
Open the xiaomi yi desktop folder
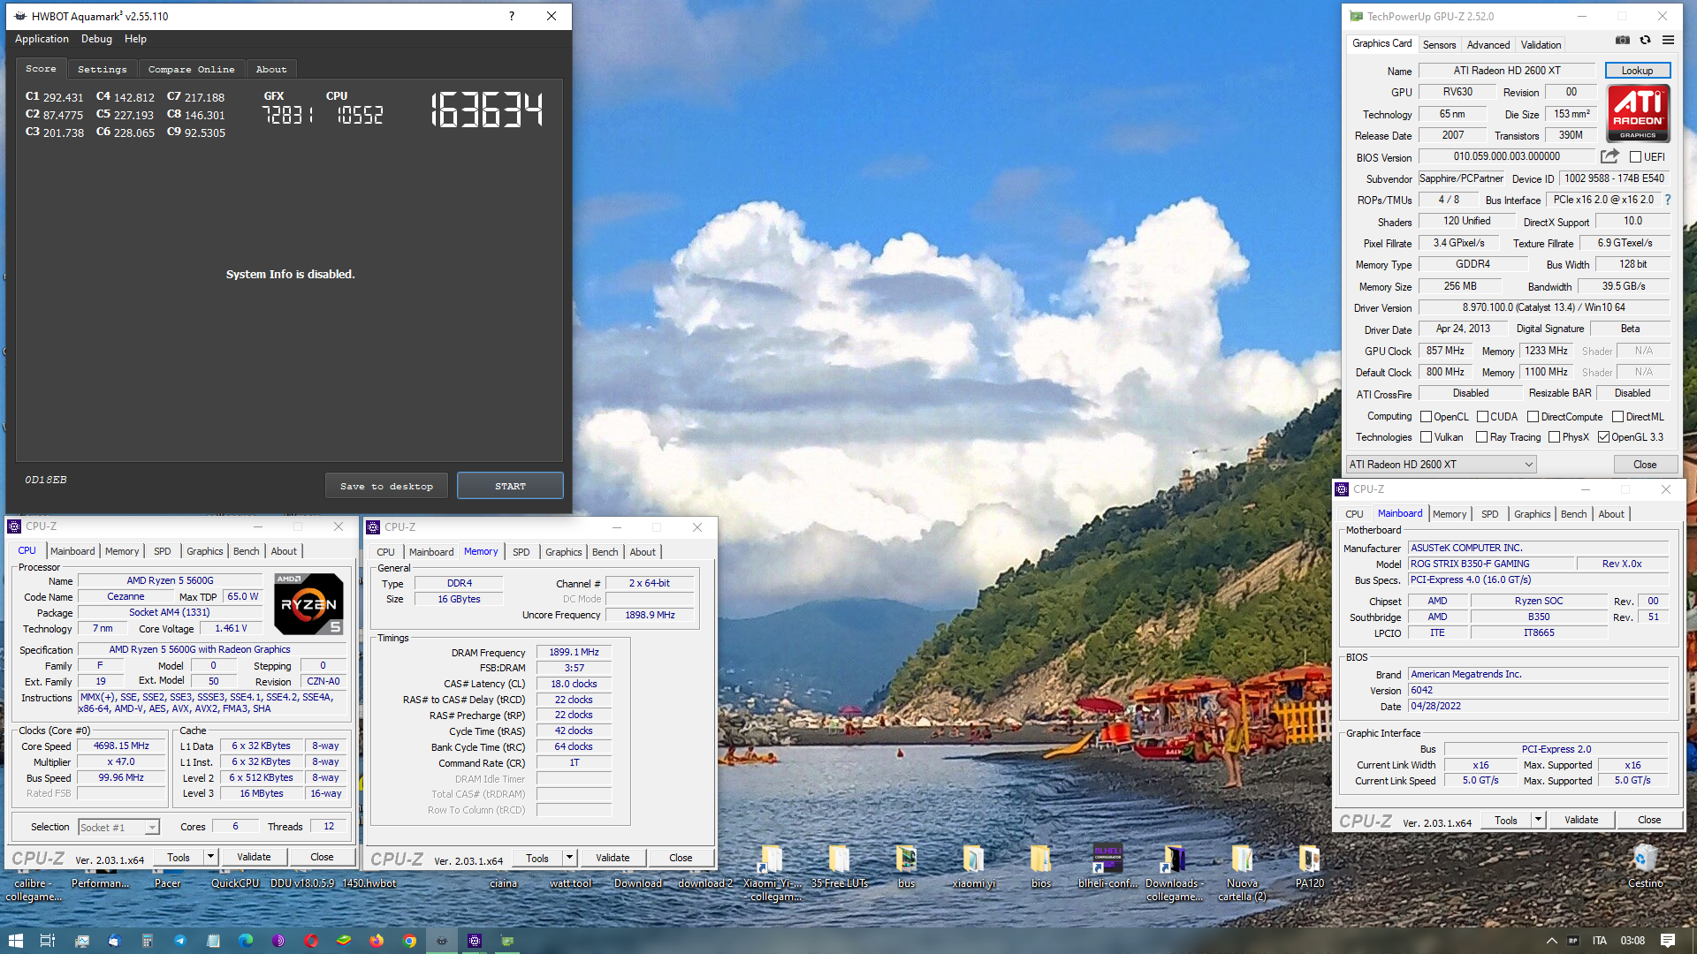point(973,866)
